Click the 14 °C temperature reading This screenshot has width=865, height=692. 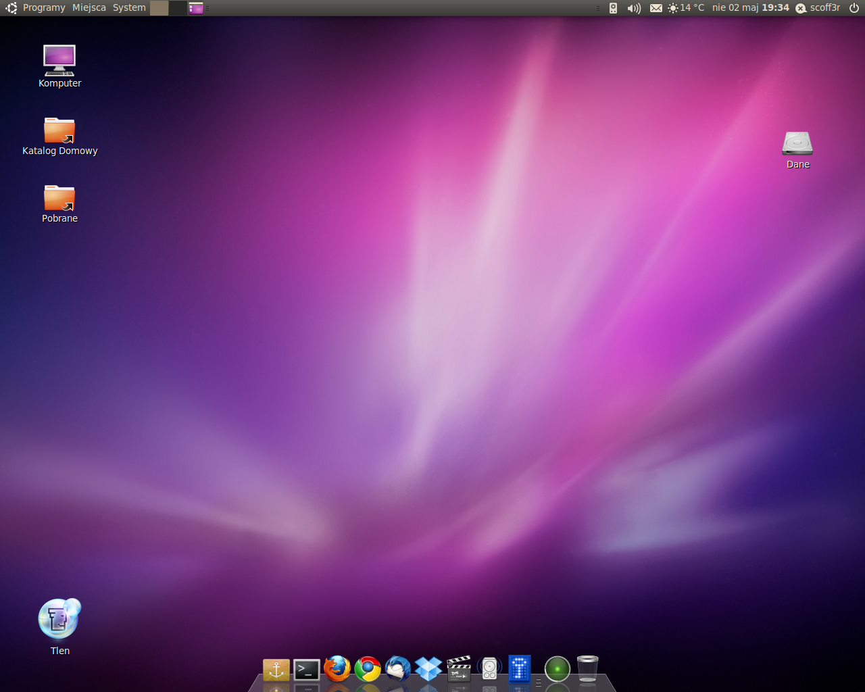[692, 7]
